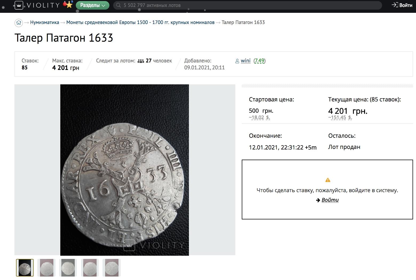The height and width of the screenshot is (280, 416).
Task: Click Войти in the top bar
Action: pyautogui.click(x=402, y=5)
